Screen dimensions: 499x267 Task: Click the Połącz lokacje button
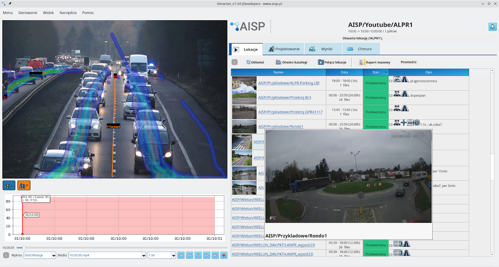click(332, 62)
